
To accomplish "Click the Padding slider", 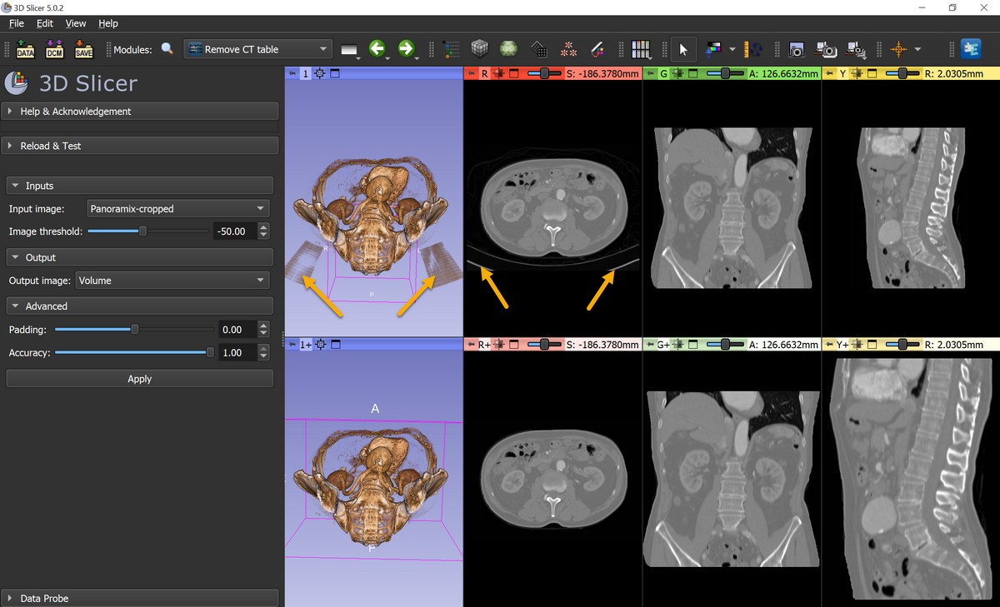I will coord(133,330).
